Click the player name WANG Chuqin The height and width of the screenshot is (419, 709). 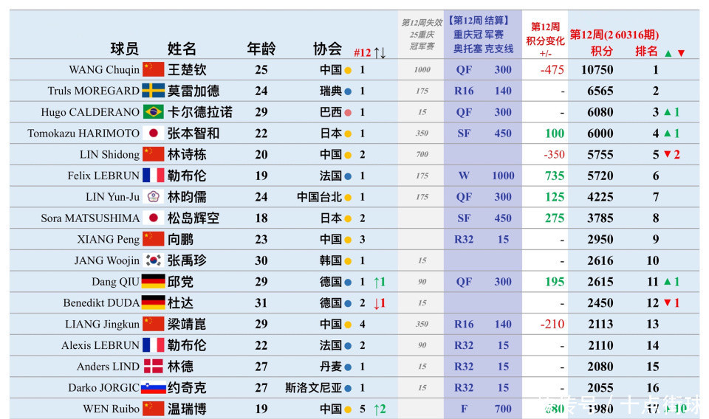click(104, 70)
